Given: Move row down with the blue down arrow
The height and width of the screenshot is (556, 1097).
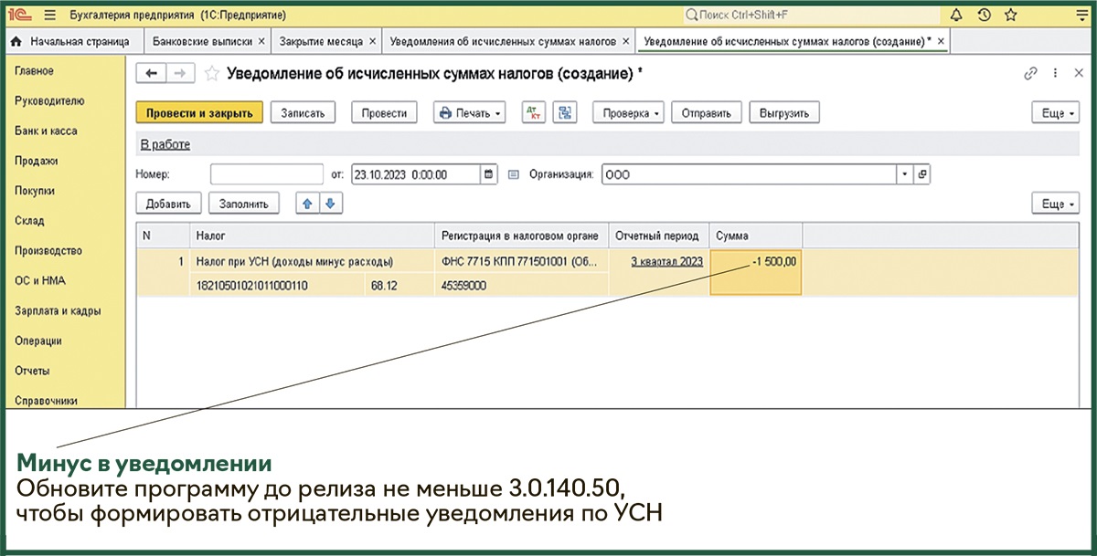Looking at the screenshot, I should point(330,204).
